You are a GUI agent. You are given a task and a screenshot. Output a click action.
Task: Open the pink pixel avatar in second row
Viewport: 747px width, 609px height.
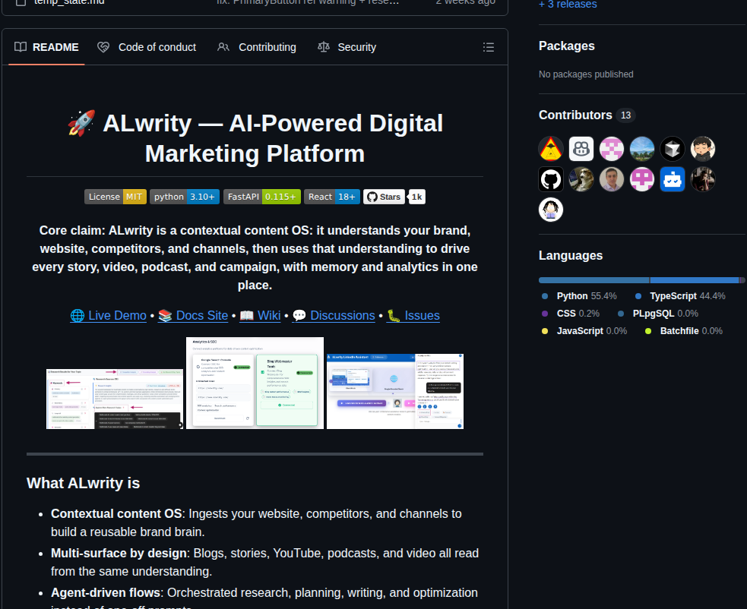641,179
